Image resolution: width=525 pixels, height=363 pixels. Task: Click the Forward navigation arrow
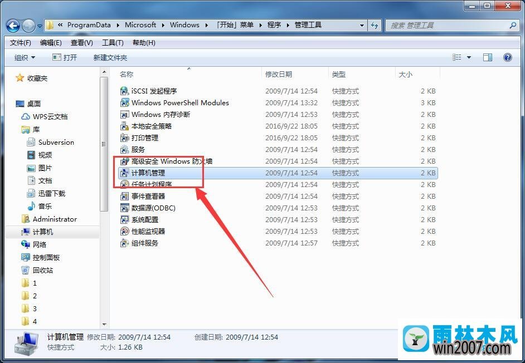click(x=28, y=26)
